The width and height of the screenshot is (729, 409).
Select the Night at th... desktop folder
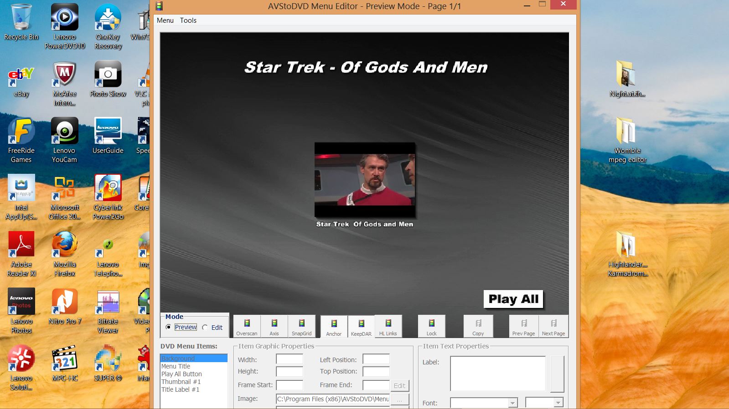coord(627,79)
